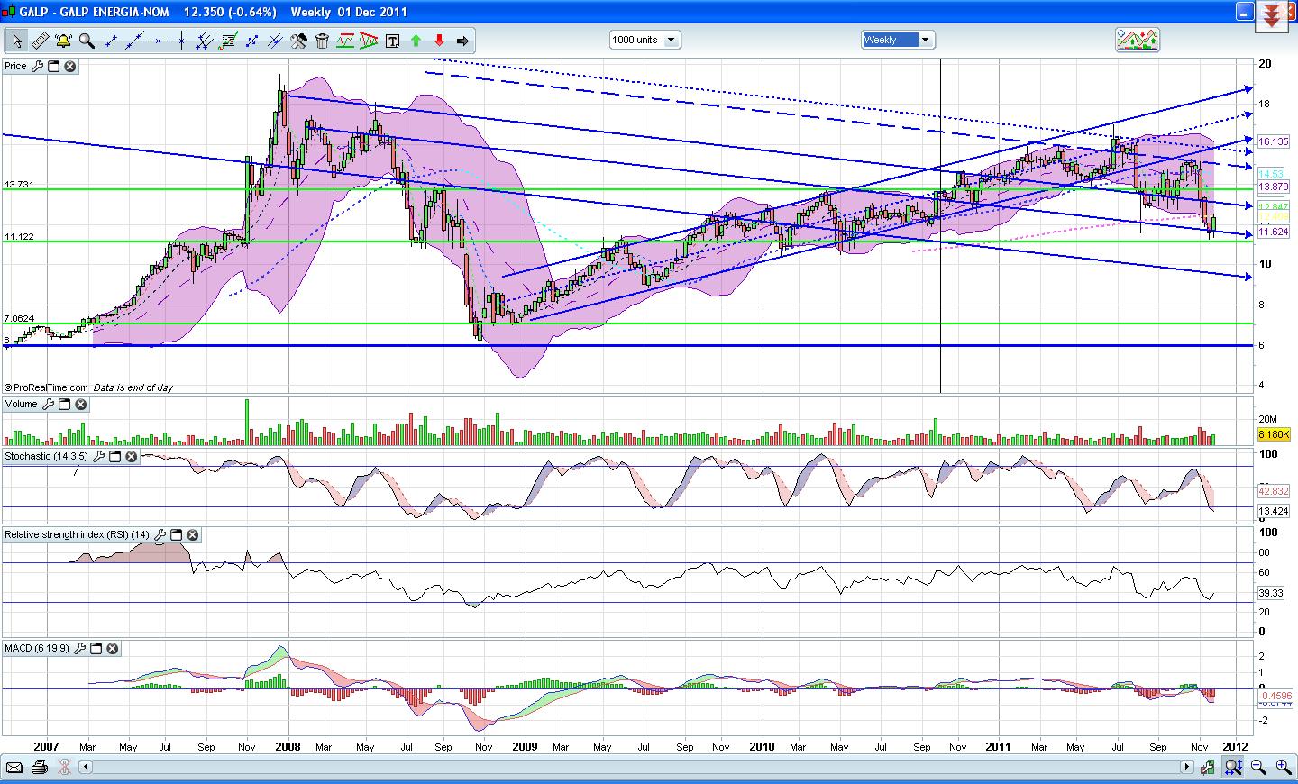This screenshot has width=1298, height=784.
Task: Insert a red down arrow marker
Action: tap(439, 41)
